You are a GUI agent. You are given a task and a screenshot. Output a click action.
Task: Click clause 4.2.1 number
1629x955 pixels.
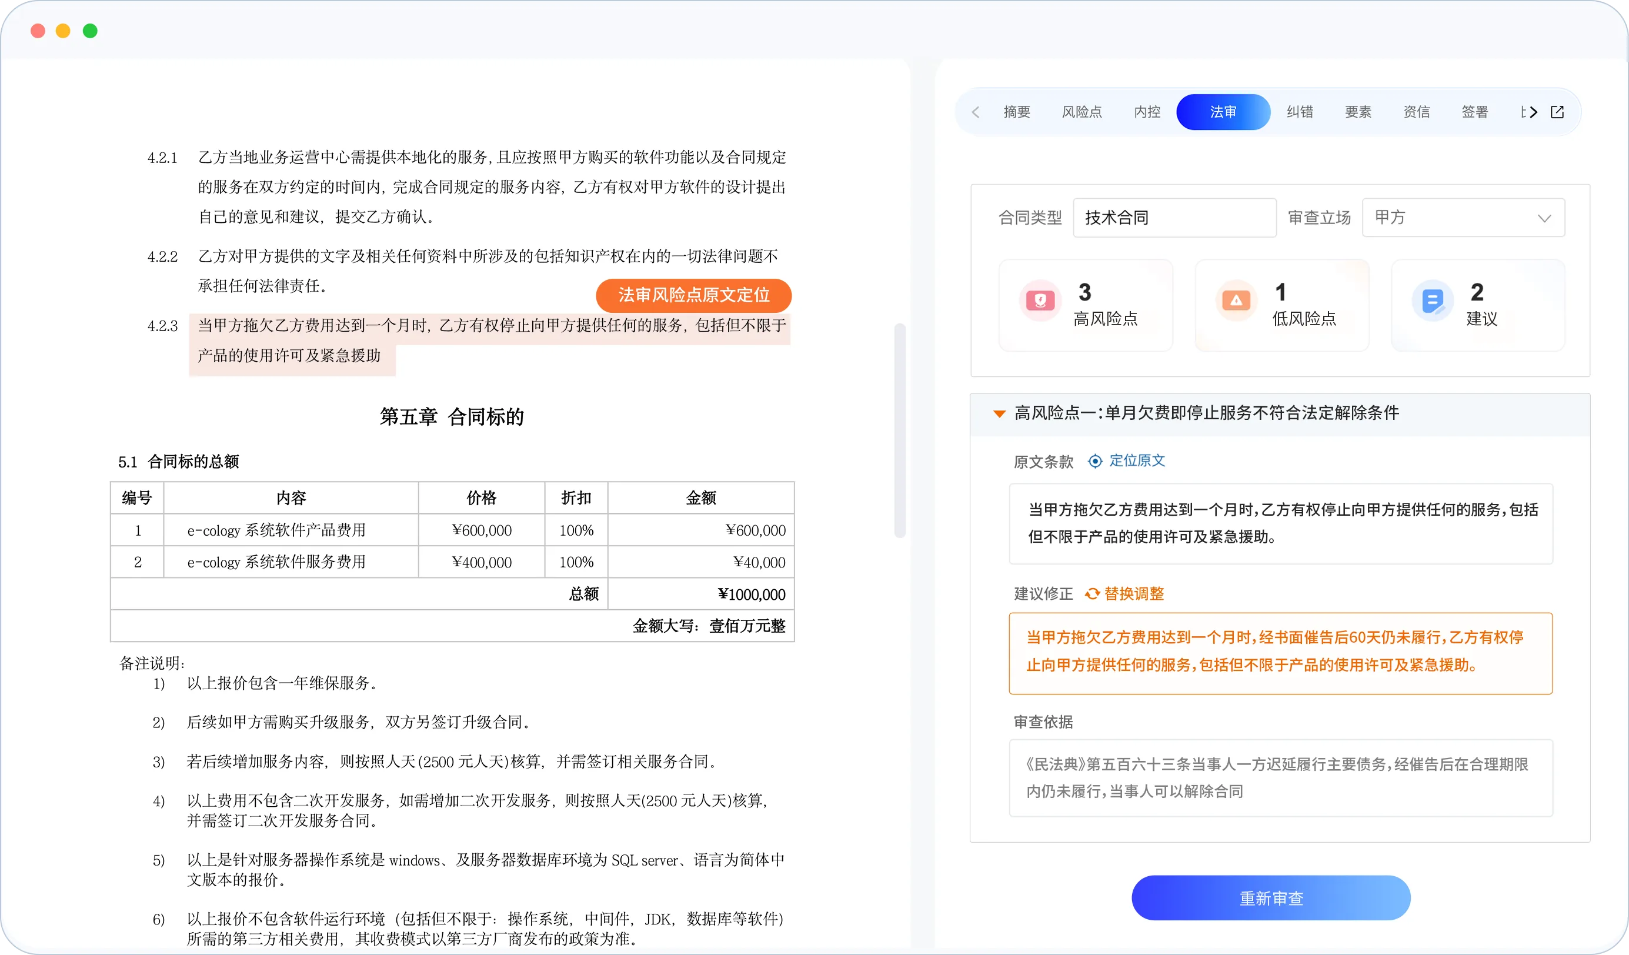point(162,158)
